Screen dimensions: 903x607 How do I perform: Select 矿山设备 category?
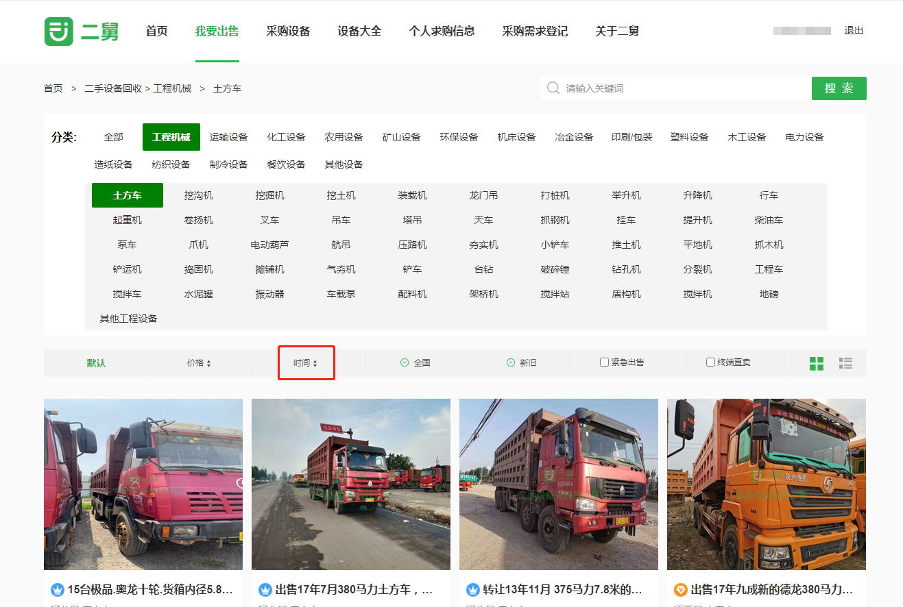pyautogui.click(x=402, y=137)
